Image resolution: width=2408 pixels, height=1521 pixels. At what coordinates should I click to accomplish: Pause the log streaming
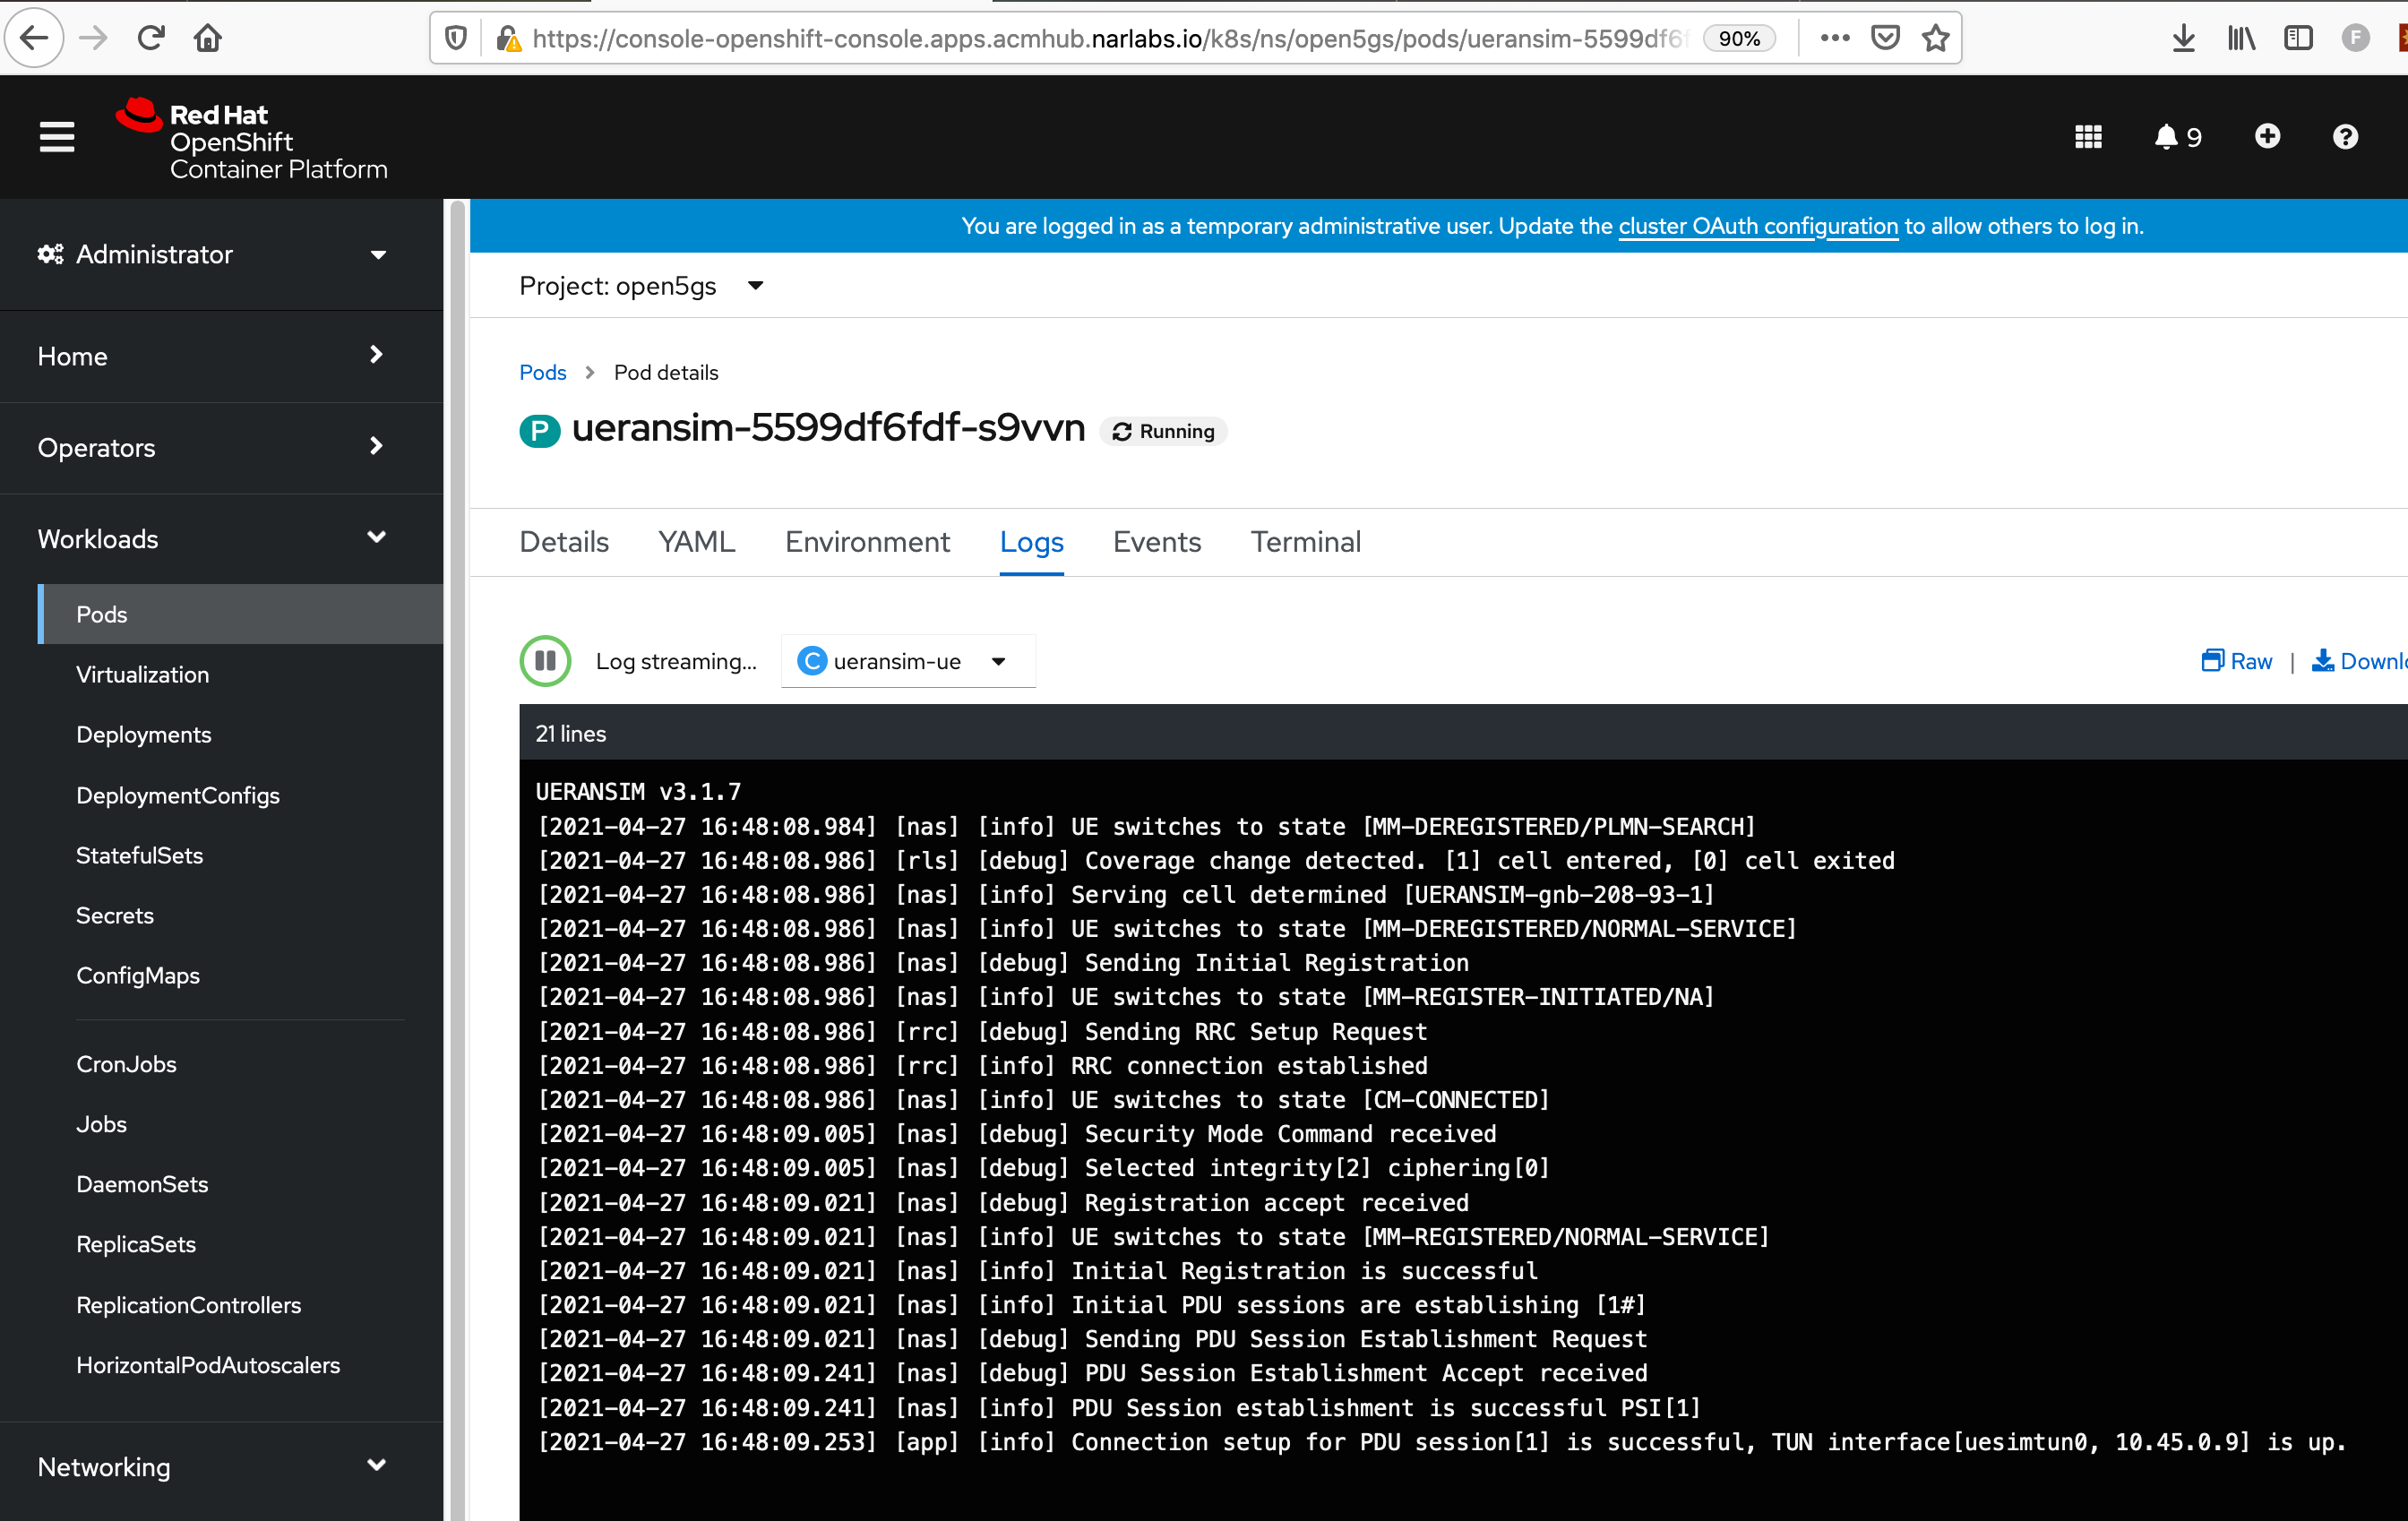545,661
